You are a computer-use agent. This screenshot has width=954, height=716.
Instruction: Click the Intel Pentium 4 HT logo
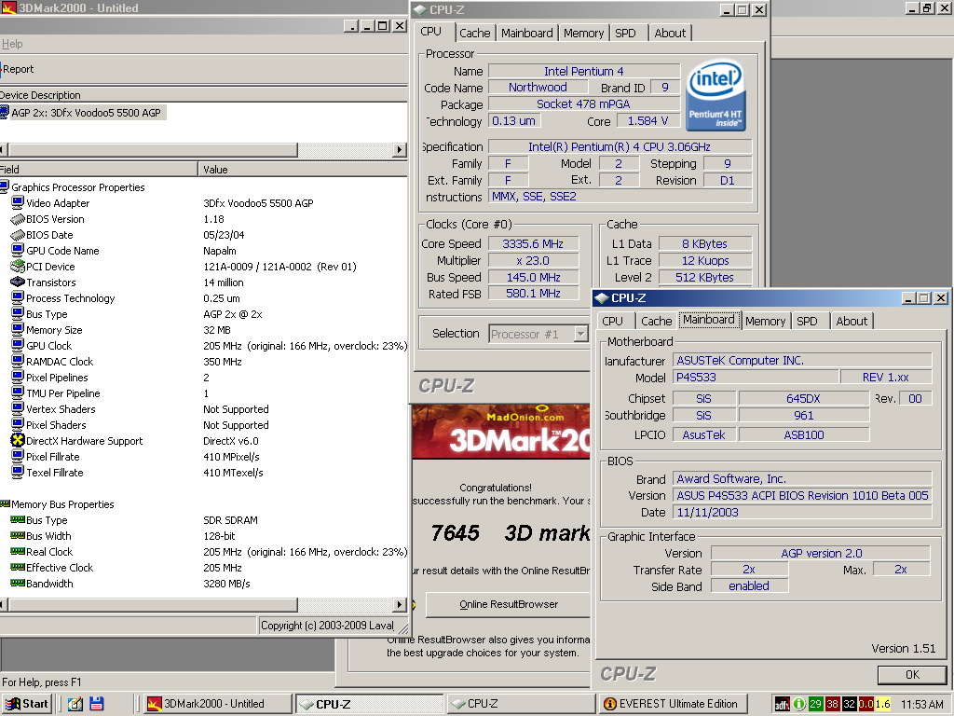(715, 96)
